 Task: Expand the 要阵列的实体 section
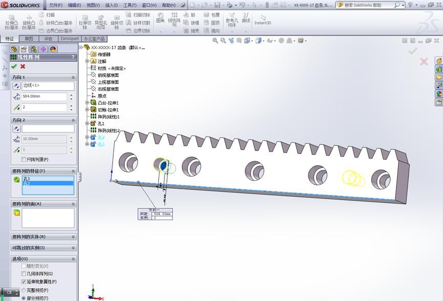coord(73,236)
